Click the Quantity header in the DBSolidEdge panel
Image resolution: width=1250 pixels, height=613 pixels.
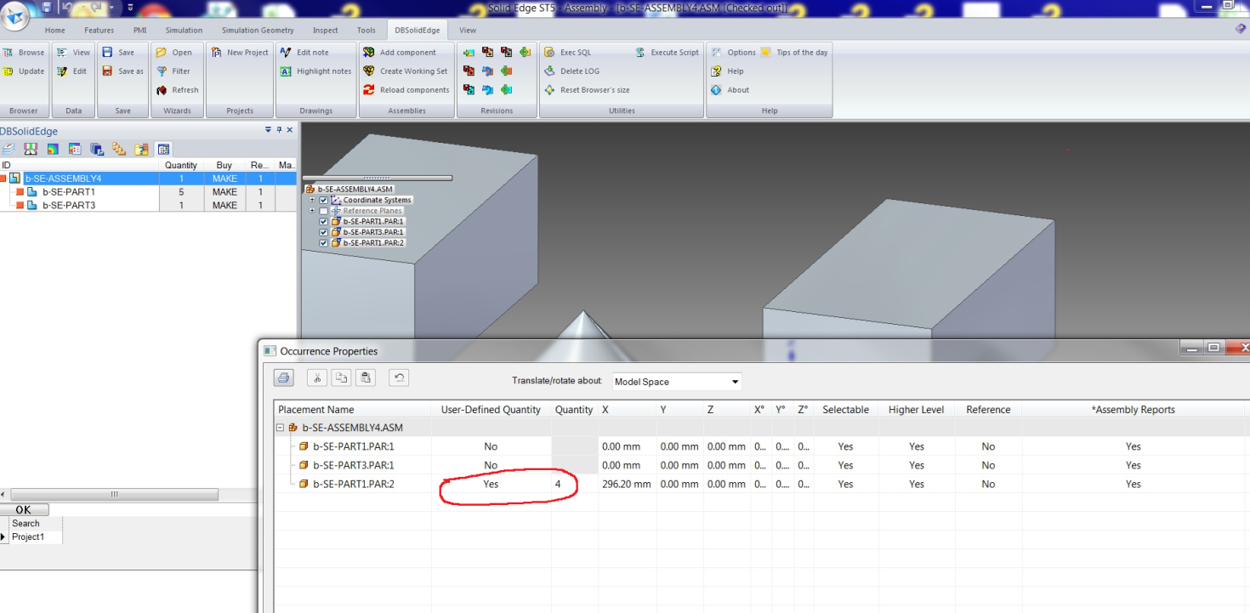pyautogui.click(x=181, y=165)
